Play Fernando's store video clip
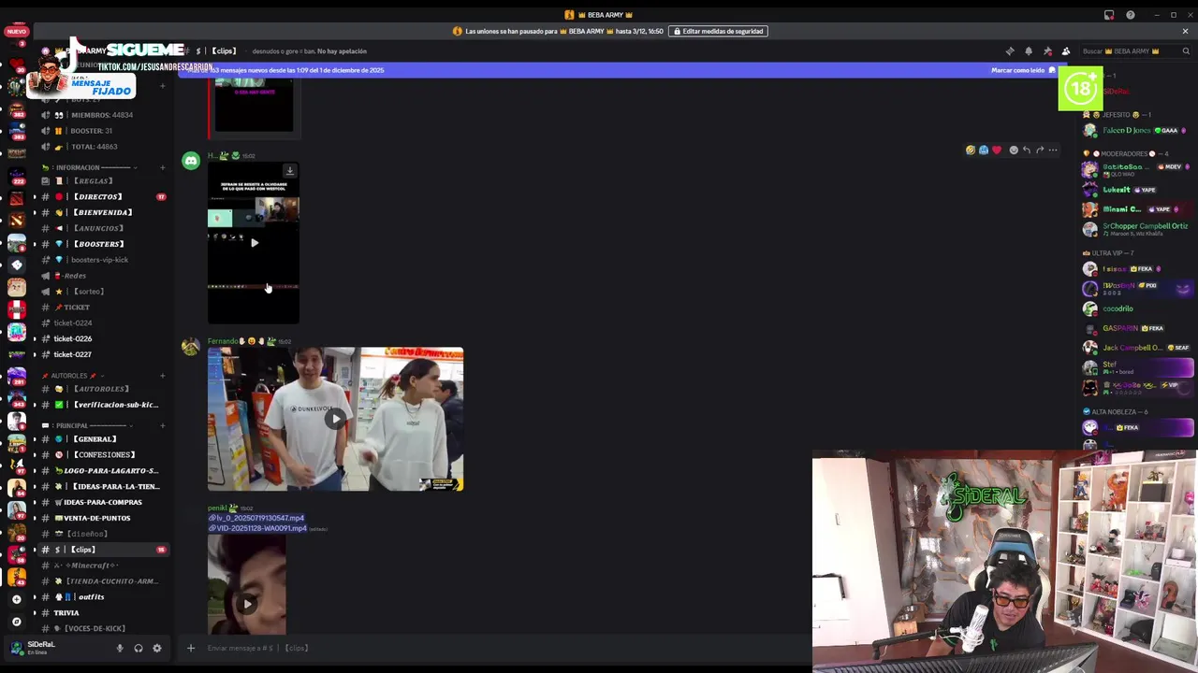The image size is (1198, 673). [335, 419]
